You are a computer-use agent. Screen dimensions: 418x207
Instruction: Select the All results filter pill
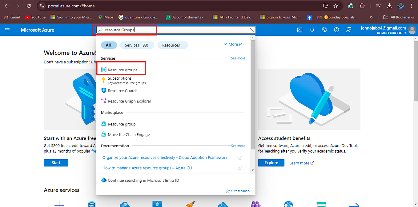[x=109, y=45]
